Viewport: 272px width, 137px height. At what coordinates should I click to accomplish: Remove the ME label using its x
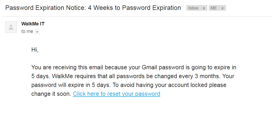click(222, 8)
